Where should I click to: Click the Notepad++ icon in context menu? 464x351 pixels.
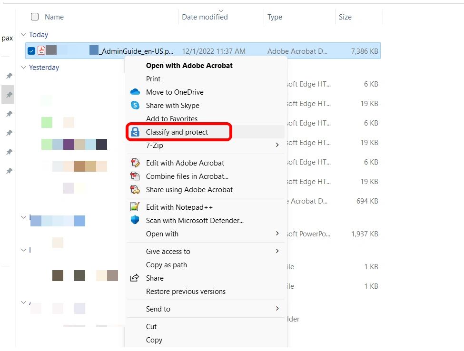coord(135,207)
